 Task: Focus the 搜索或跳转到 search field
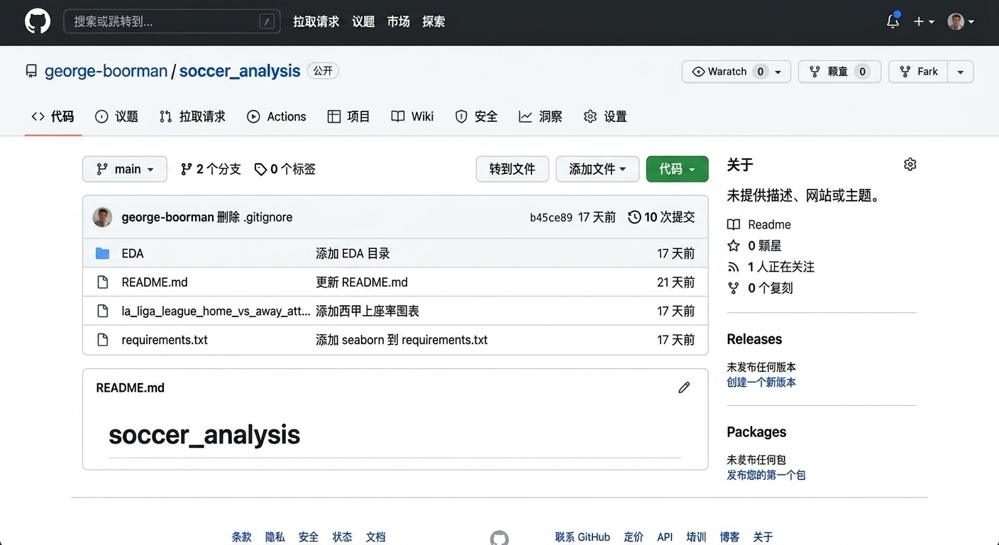pyautogui.click(x=172, y=22)
